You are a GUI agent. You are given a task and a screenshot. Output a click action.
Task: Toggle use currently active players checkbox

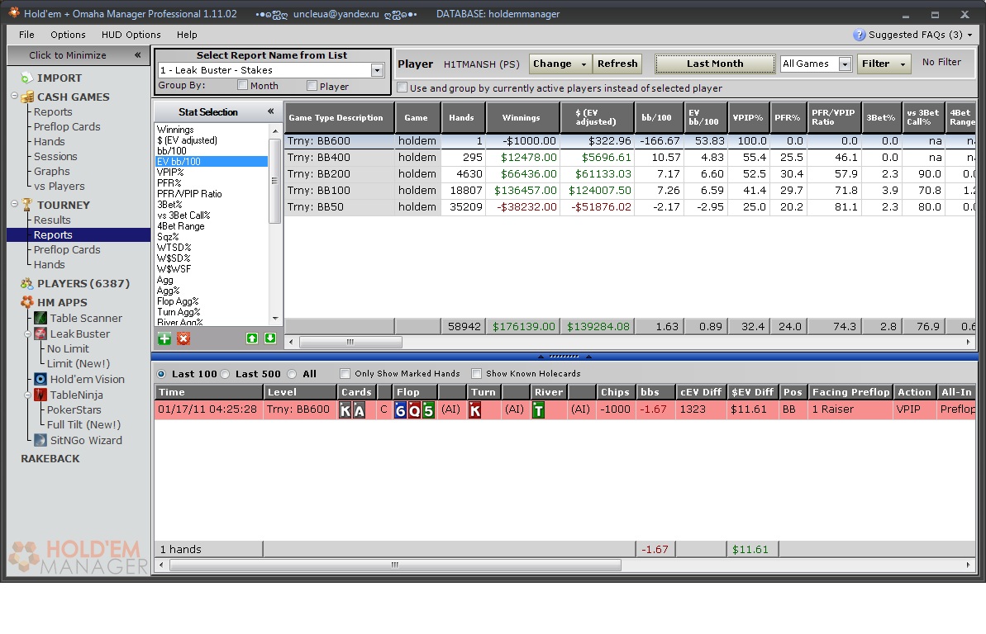click(402, 88)
